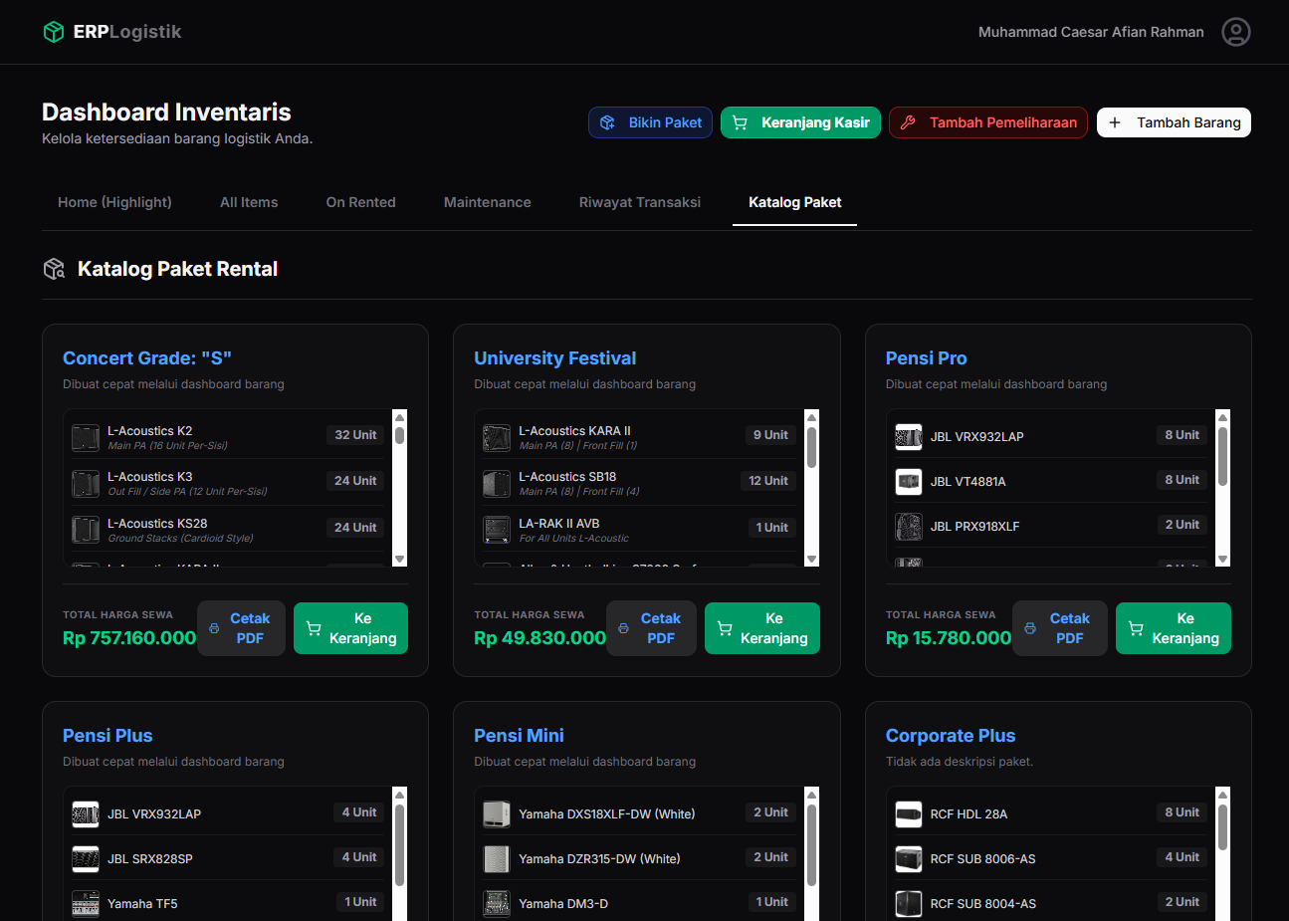
Task: Click JBL VRX932LAP thumbnail in Pensi Pro
Action: 909,436
